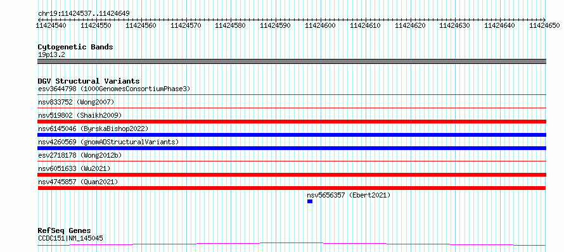The width and height of the screenshot is (564, 252).
Task: Open nsv6145046 (ByrskaBishop2022) variant label
Action: point(93,129)
